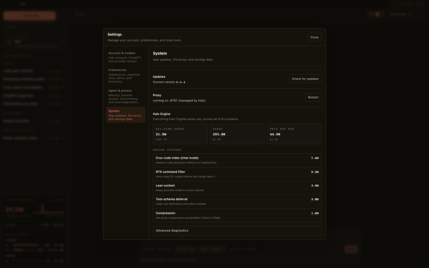Image resolution: width=429 pixels, height=268 pixels.
Task: Click the 21.9M all-time saved value
Action: [x=161, y=134]
